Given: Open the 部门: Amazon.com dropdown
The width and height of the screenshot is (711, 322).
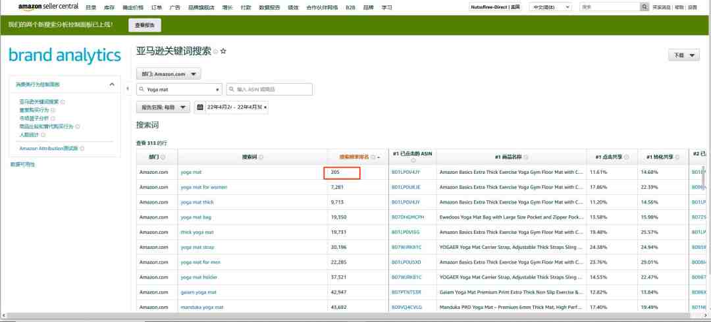Looking at the screenshot, I should coord(169,74).
